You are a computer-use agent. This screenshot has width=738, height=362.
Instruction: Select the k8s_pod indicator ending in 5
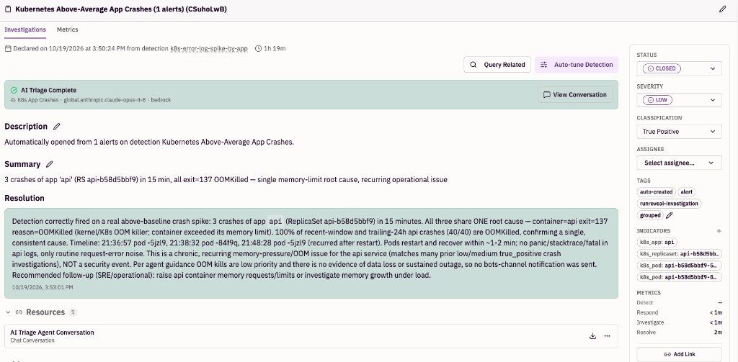[679, 266]
